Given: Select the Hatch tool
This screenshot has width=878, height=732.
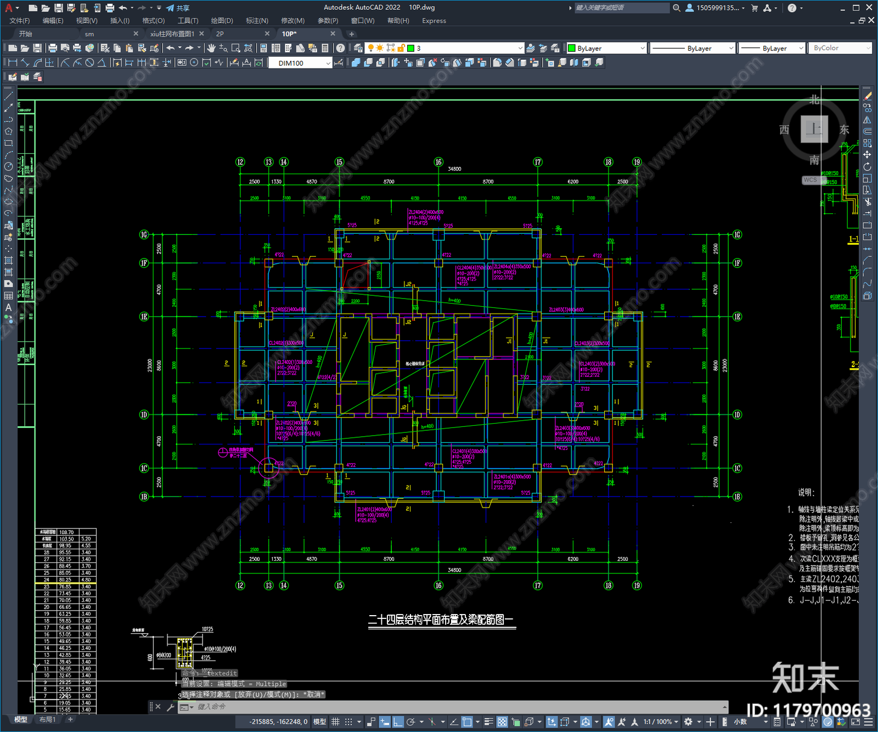Looking at the screenshot, I should click(x=8, y=261).
